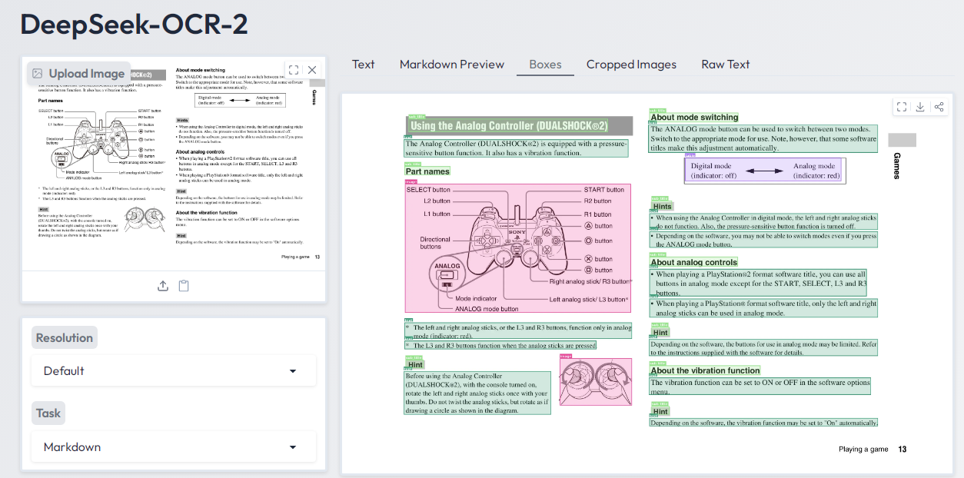Viewport: 964px width, 478px height.
Task: View Boxes output in fullscreen
Action: coord(903,107)
